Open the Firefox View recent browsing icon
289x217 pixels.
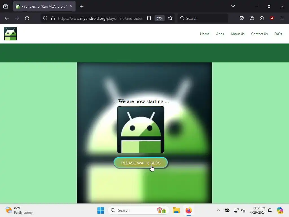[6, 6]
